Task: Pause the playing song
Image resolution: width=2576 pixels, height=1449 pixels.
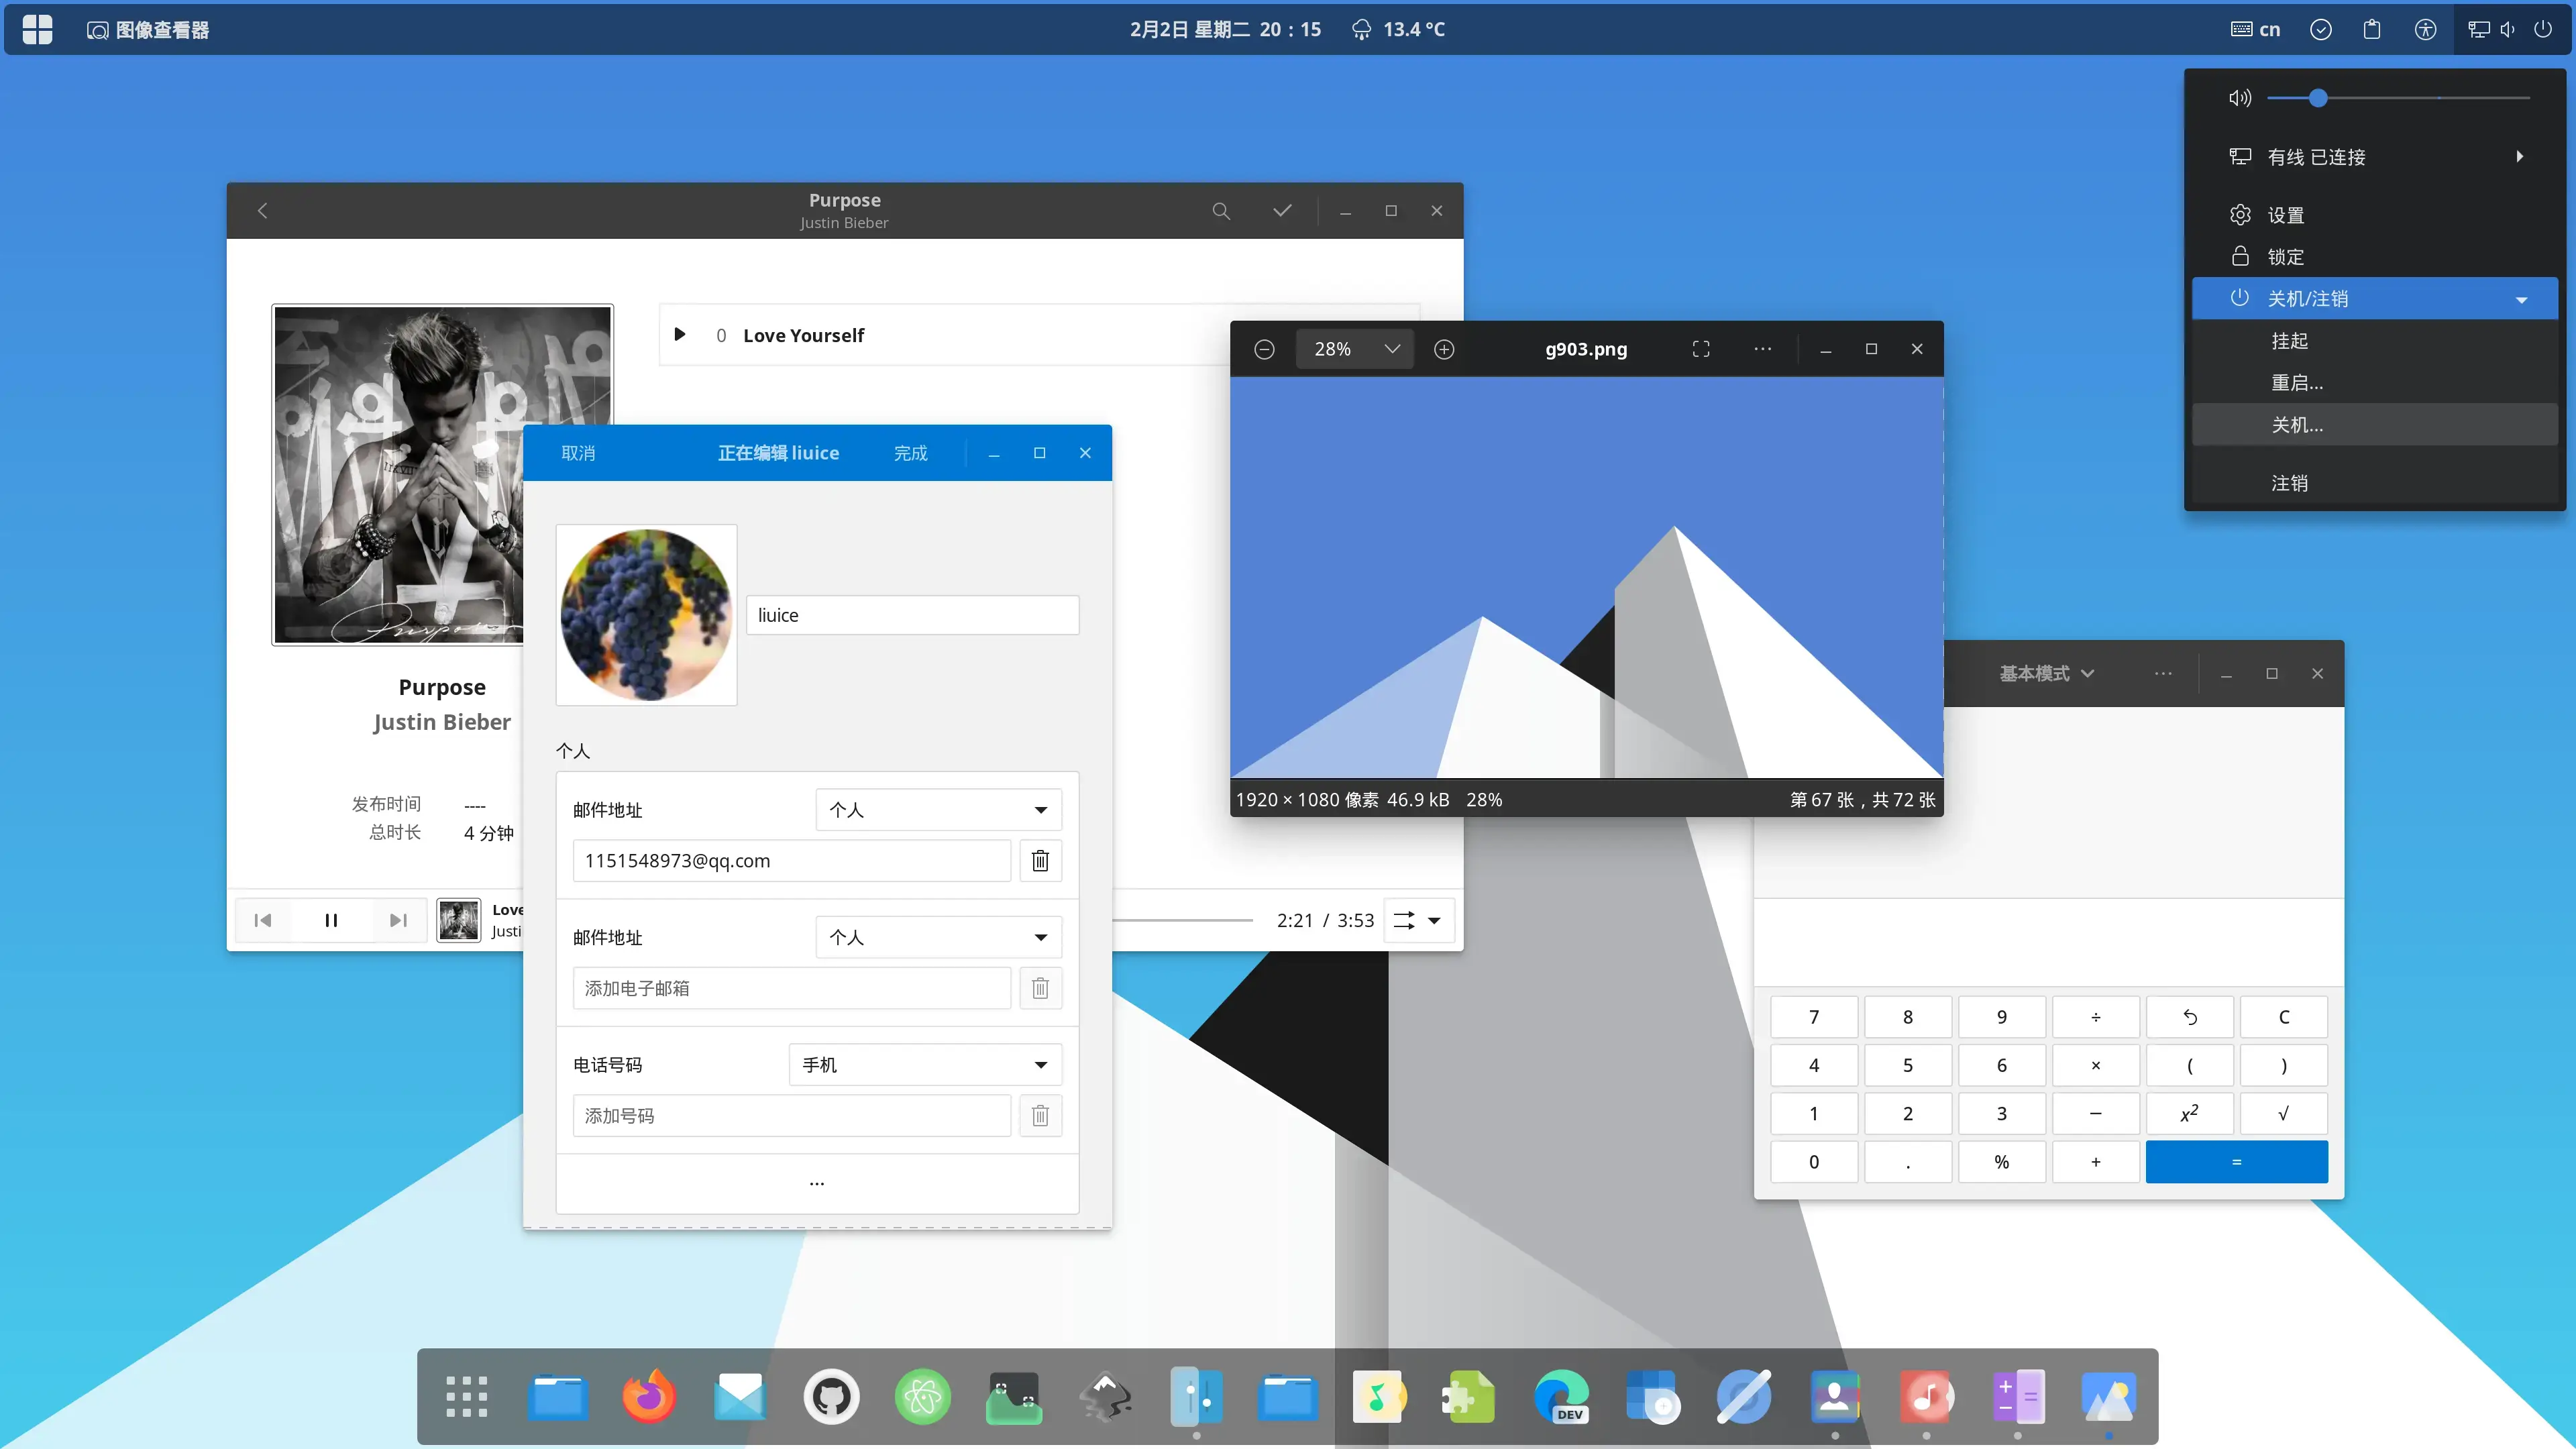Action: coord(331,920)
